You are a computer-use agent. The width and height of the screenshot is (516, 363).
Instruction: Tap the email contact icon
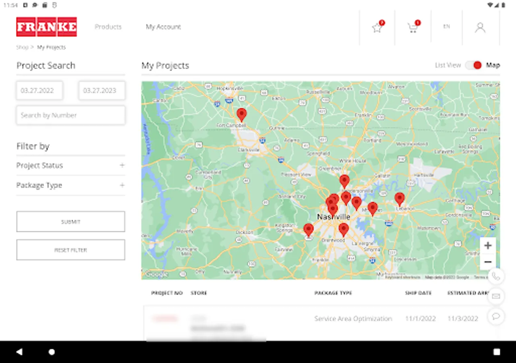[496, 296]
